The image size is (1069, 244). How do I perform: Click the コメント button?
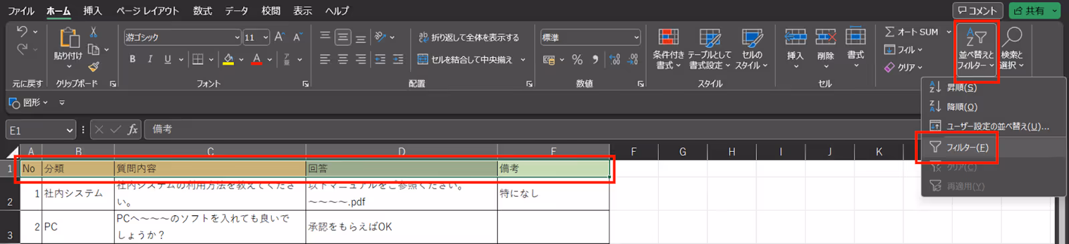pyautogui.click(x=977, y=11)
